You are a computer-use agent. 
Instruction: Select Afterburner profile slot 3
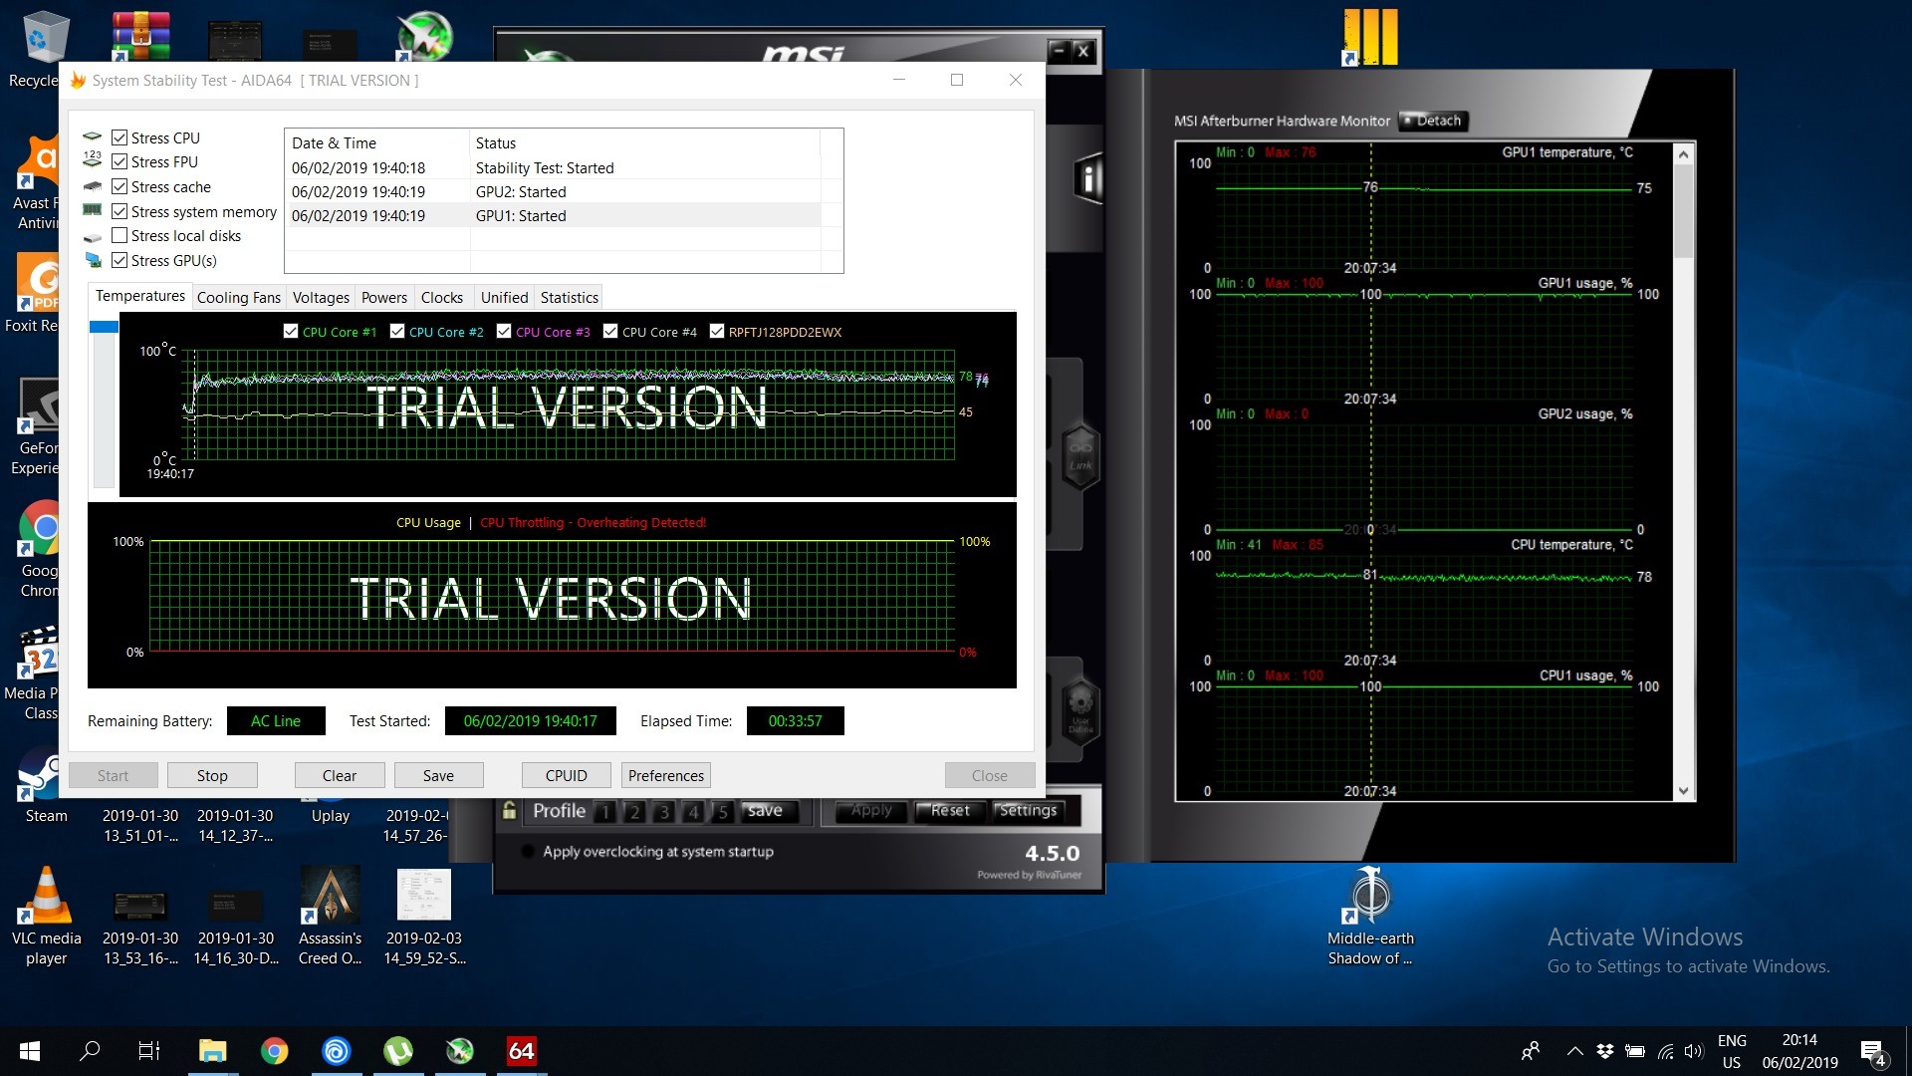point(664,812)
